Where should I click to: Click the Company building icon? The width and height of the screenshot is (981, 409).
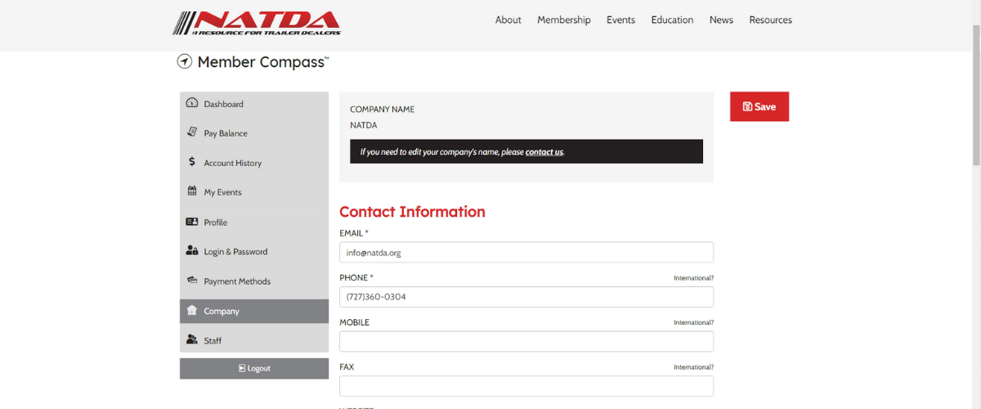(x=192, y=311)
